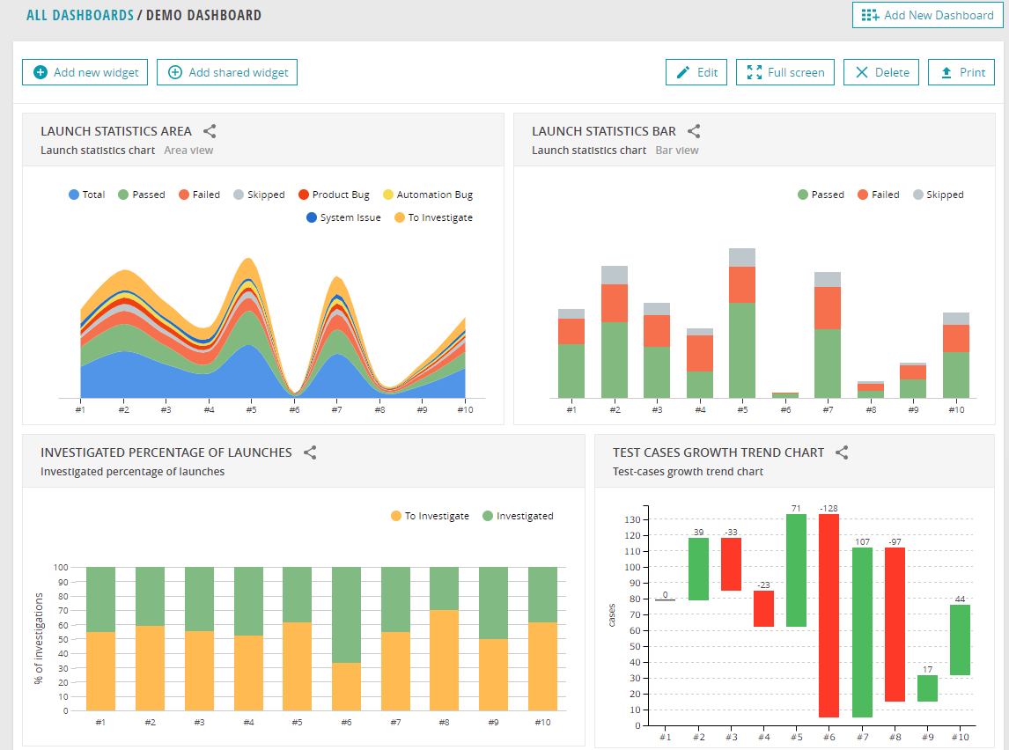This screenshot has width=1009, height=750.
Task: Click the Launch Statistics Area widget title
Action: click(116, 131)
